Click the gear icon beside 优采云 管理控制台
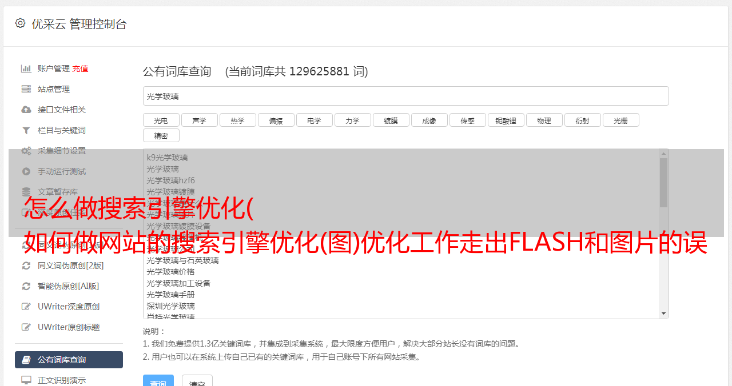The height and width of the screenshot is (386, 732). 21,23
